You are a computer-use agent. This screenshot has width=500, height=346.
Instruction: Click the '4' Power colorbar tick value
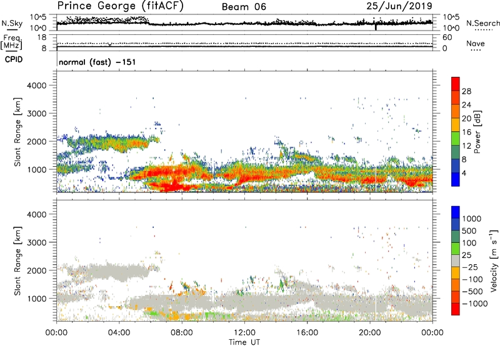(x=464, y=173)
